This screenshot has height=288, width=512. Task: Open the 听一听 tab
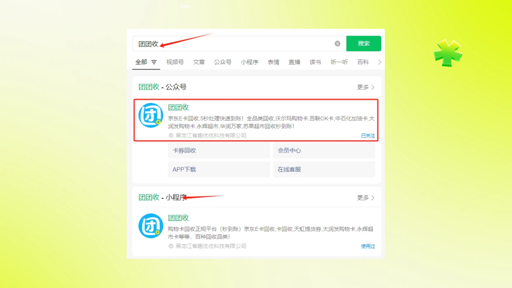[x=339, y=62]
